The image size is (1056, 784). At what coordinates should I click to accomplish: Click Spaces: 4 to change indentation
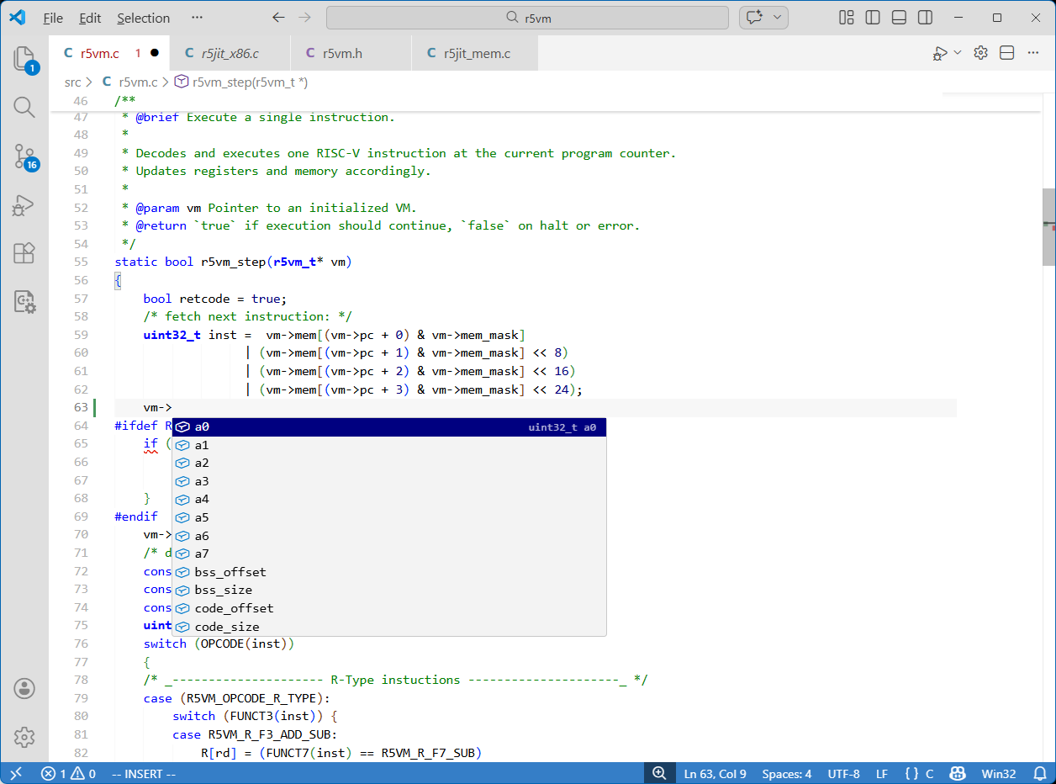click(787, 773)
